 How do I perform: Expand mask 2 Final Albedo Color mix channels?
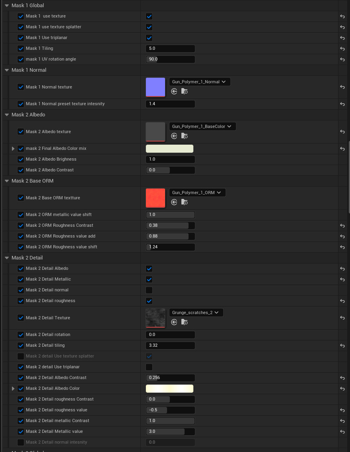(x=13, y=149)
